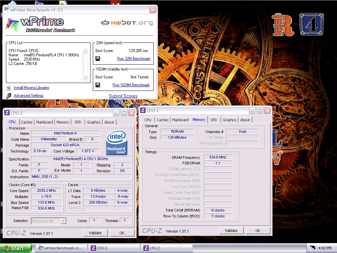
Task: Click the DRAM Frequency 534.6 MHz value
Action: (x=218, y=157)
